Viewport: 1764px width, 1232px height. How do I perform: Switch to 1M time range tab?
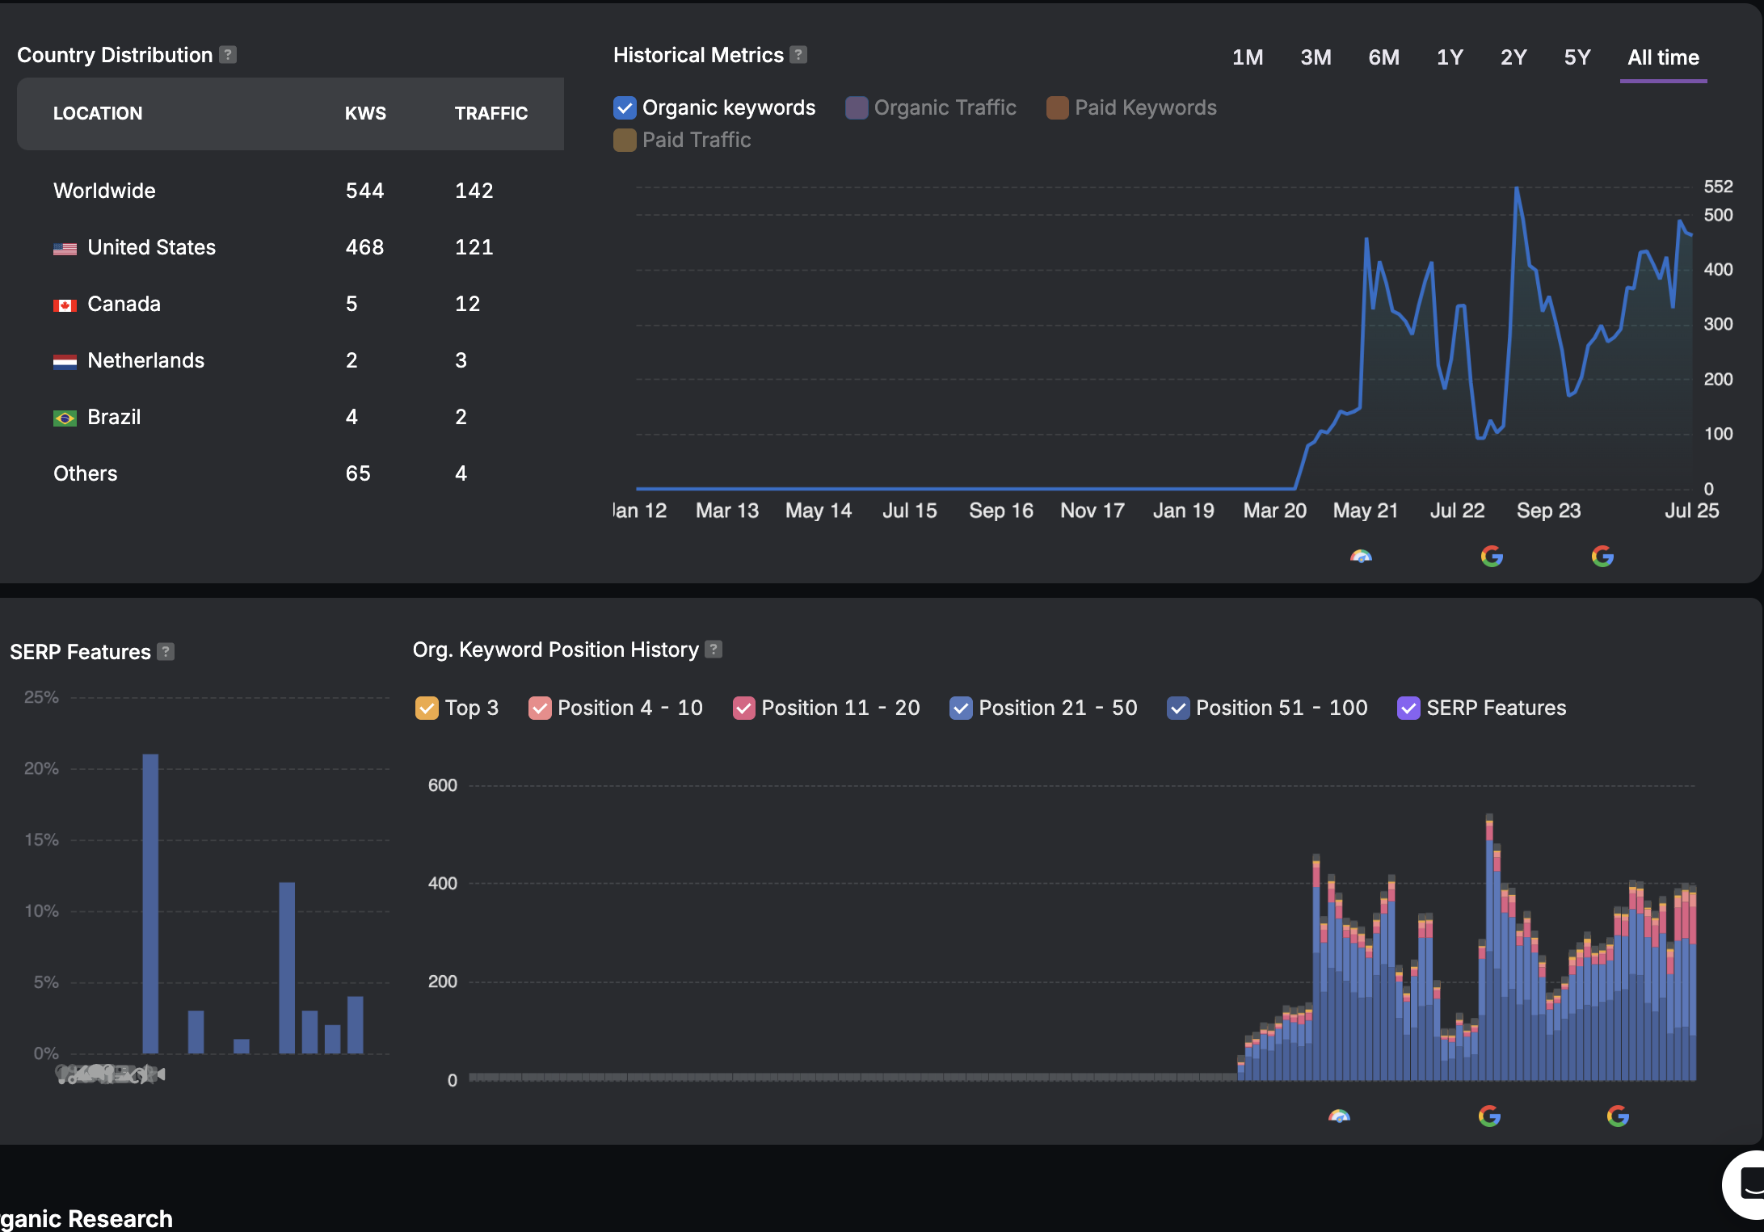click(x=1248, y=57)
